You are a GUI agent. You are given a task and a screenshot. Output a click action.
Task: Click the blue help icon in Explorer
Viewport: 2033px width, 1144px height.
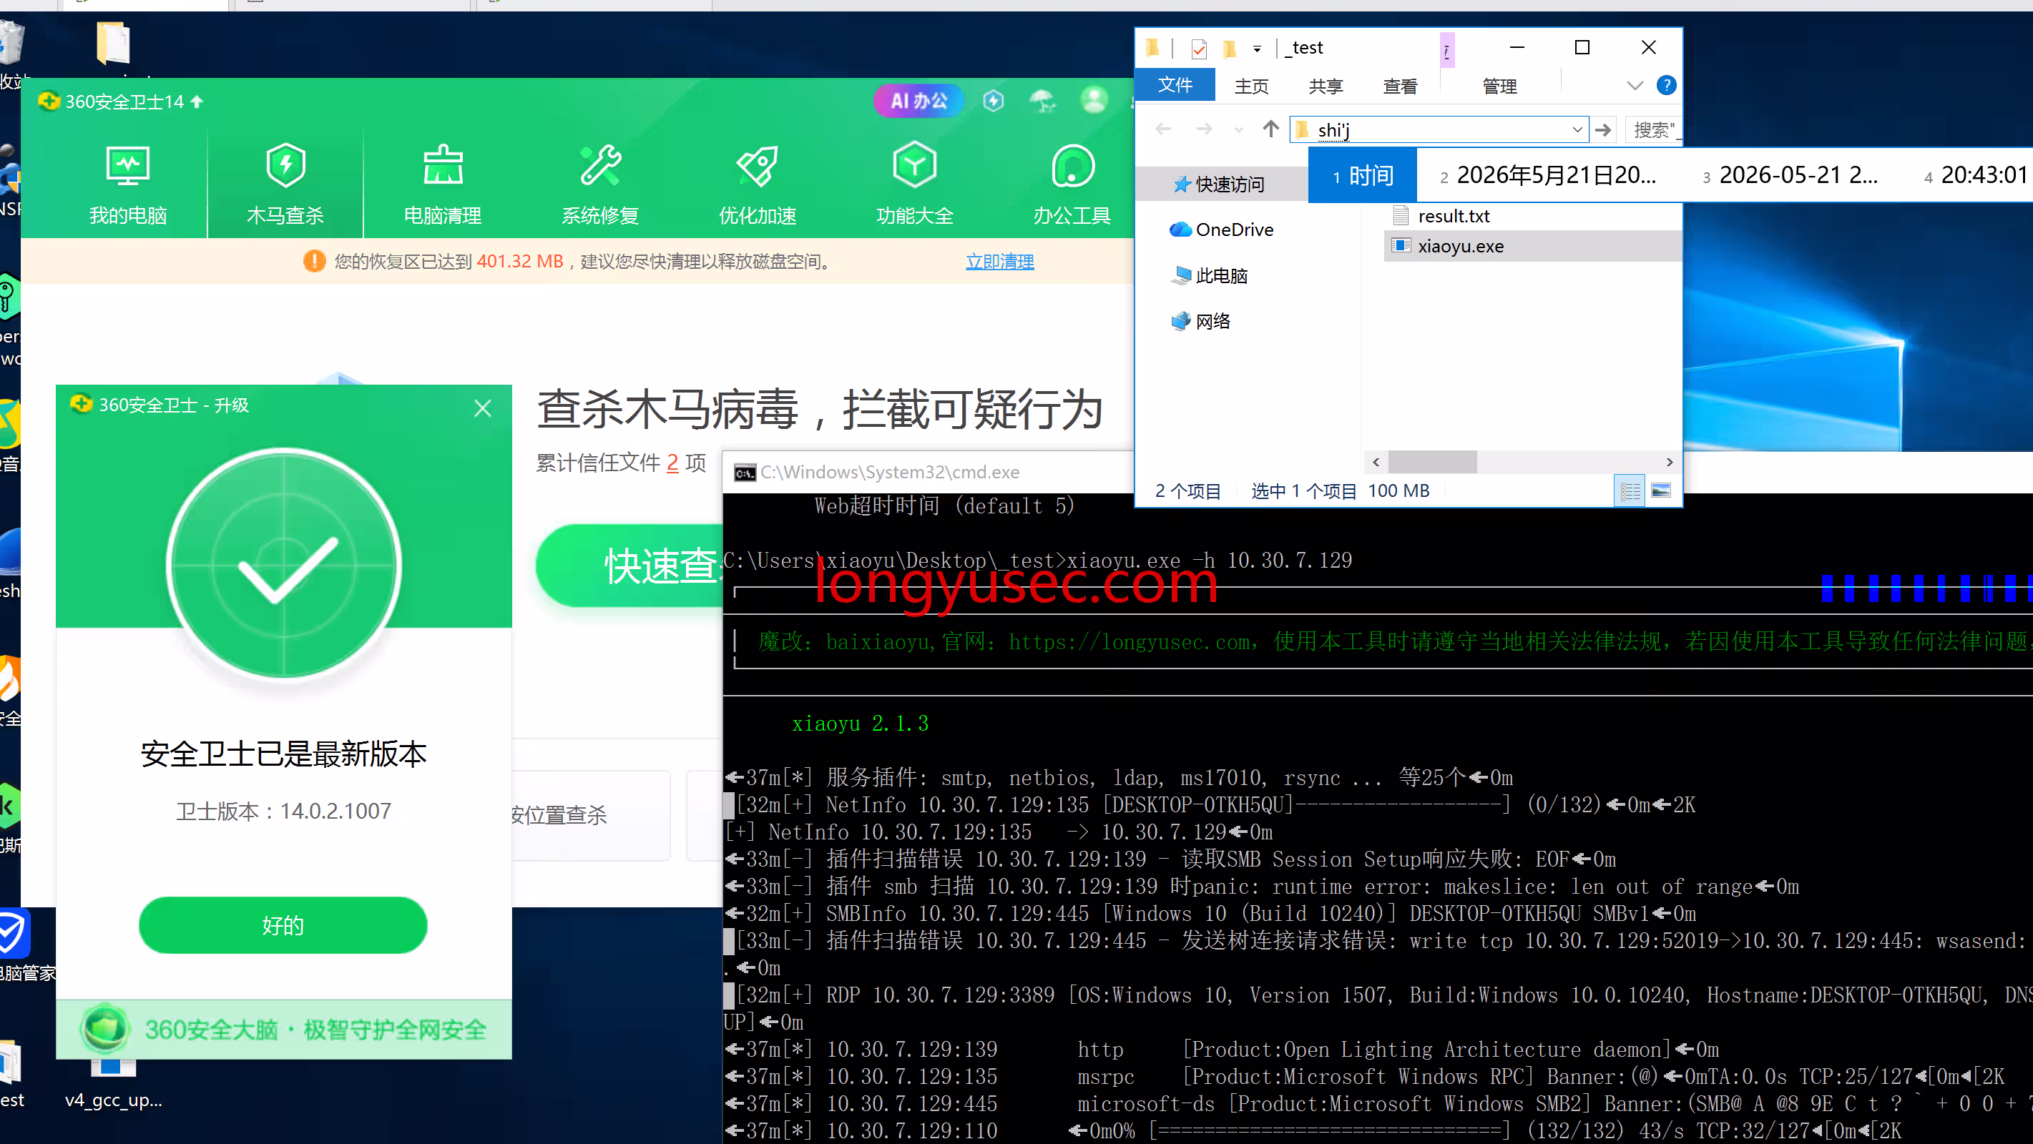coord(1666,85)
